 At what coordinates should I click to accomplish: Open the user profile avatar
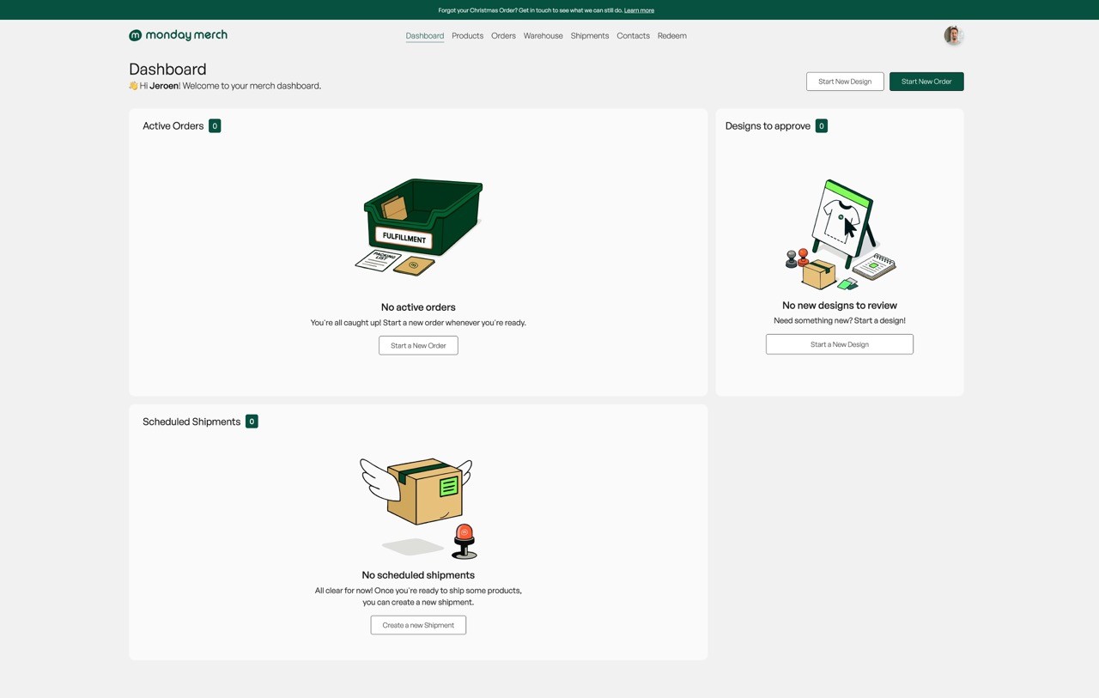[x=953, y=35]
